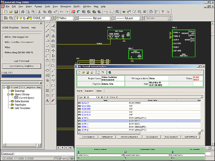Click yellow layer color swatch beside CABLE_NO
Image resolution: width=215 pixels, height=161 pixels.
[31, 18]
